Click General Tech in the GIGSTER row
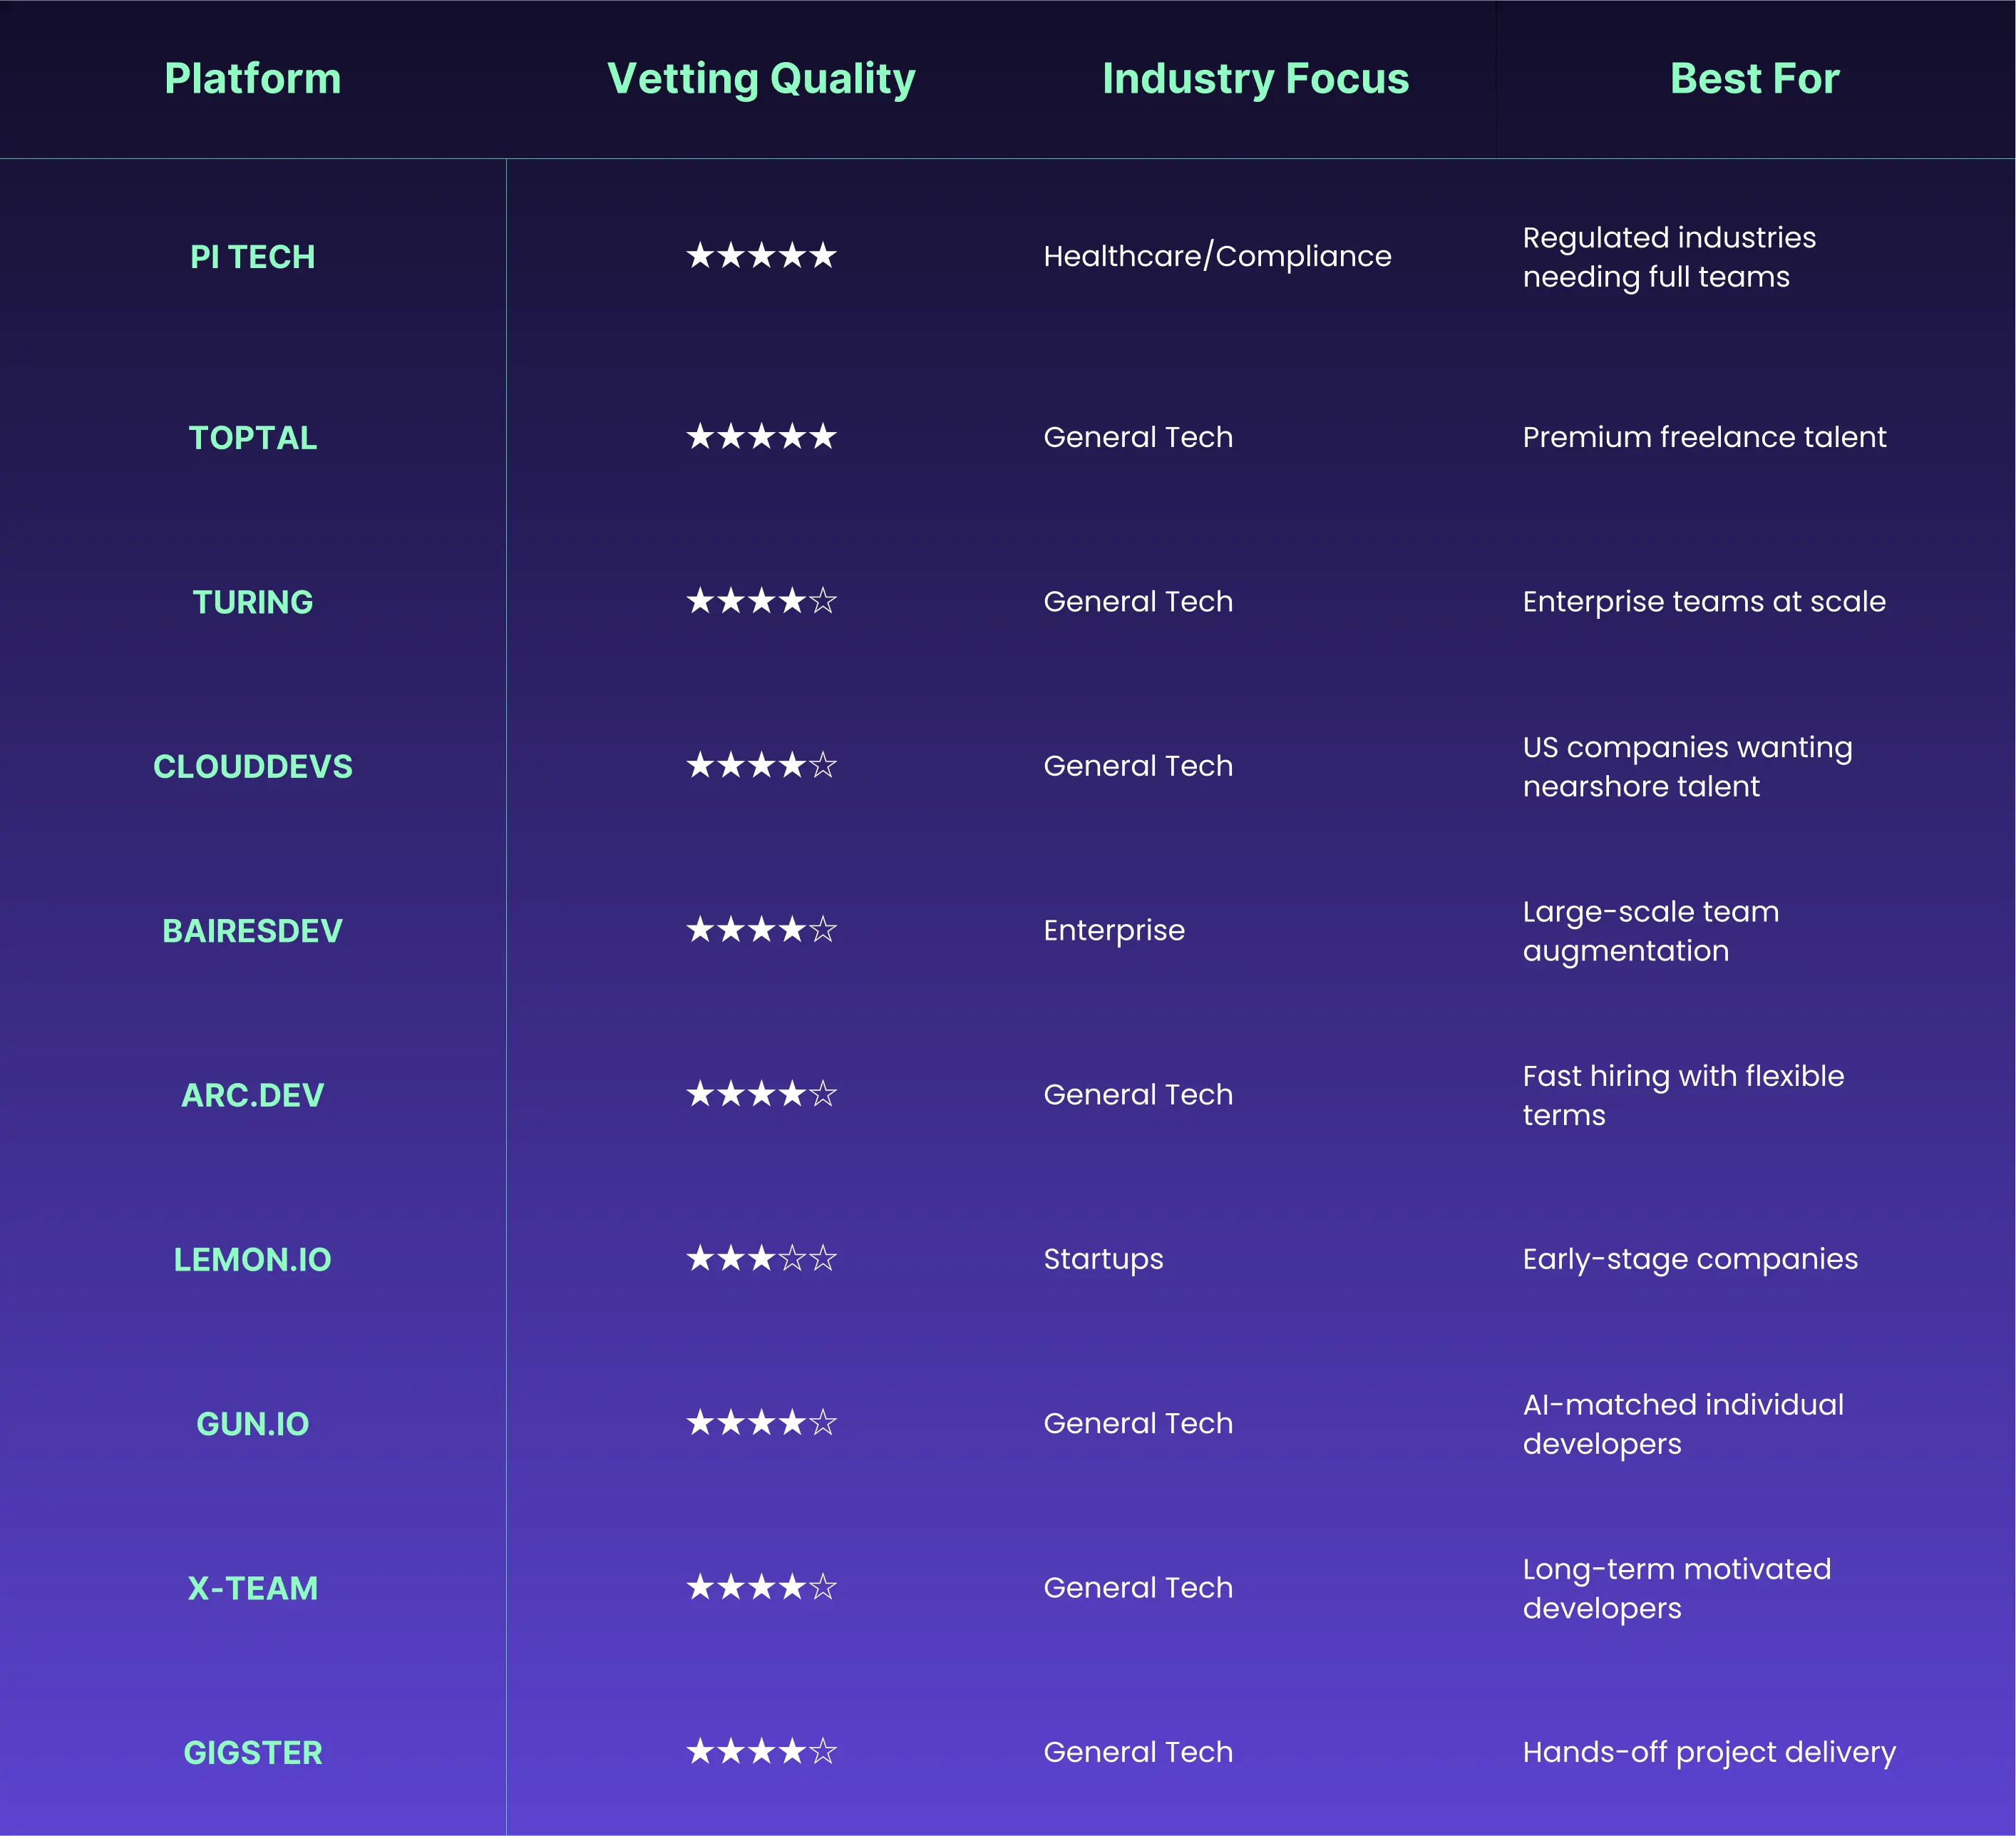This screenshot has width=2016, height=1836. [1138, 1752]
